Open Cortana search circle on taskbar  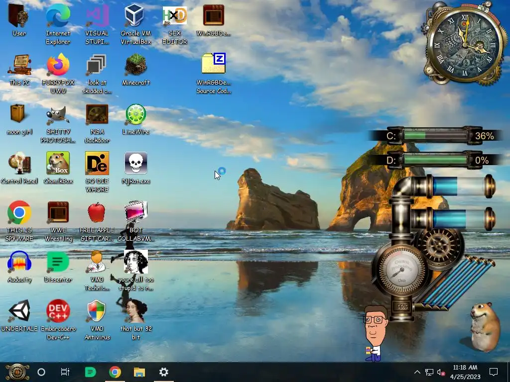(x=41, y=372)
